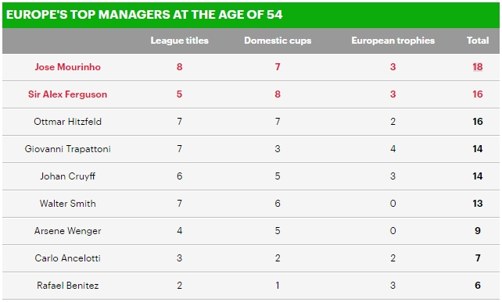Select Arsene Wenger in the table
Image resolution: width=502 pixels, height=302 pixels.
pyautogui.click(x=67, y=231)
